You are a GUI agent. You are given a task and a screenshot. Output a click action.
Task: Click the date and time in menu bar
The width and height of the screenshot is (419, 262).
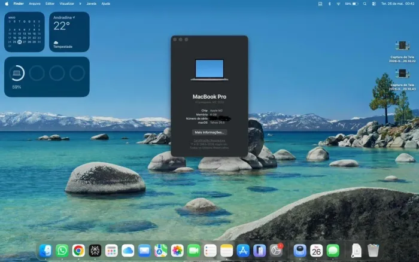(397, 4)
